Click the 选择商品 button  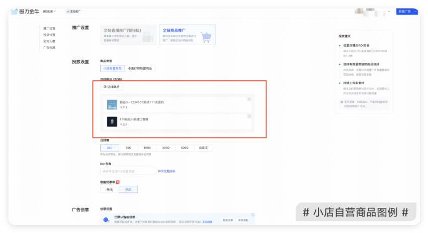point(111,87)
